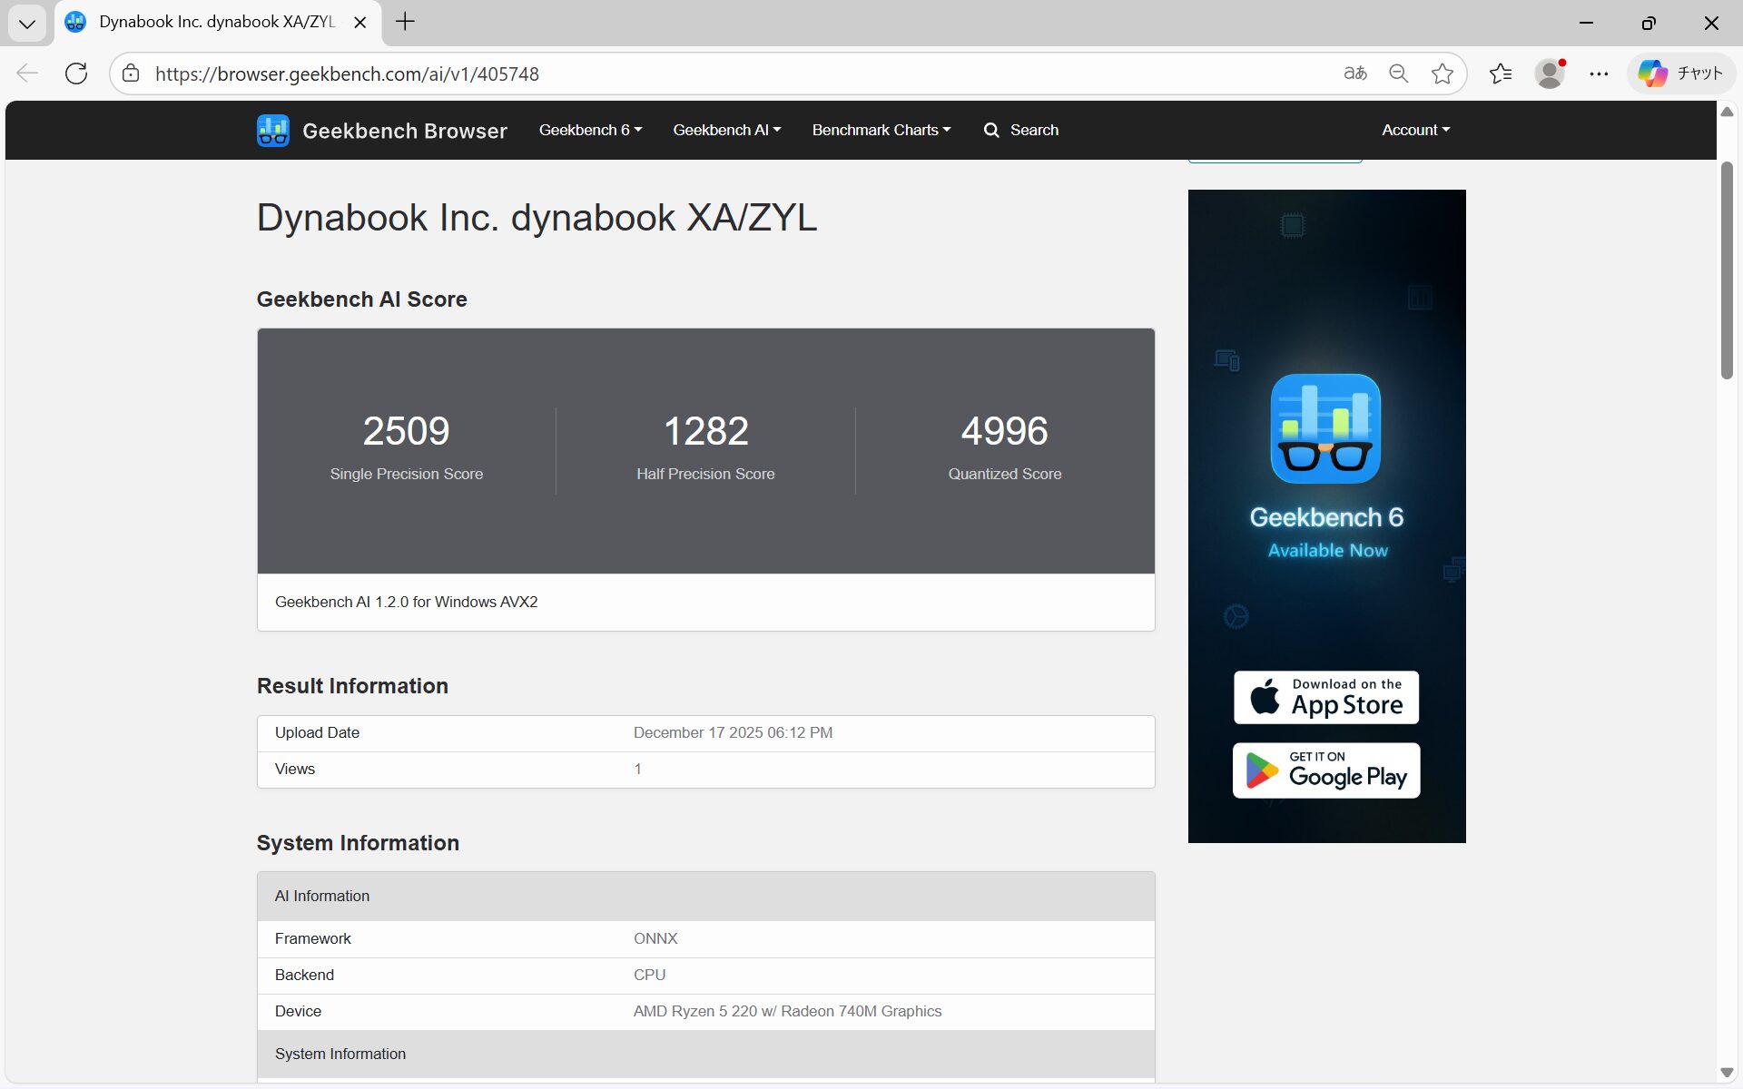Screen dimensions: 1743x1089
Task: Click the back navigation button
Action: 26,74
